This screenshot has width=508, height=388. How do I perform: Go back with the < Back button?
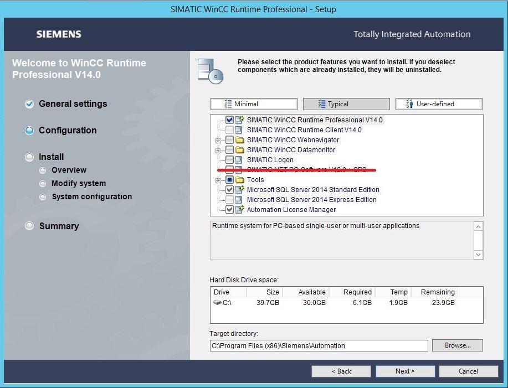click(x=341, y=371)
